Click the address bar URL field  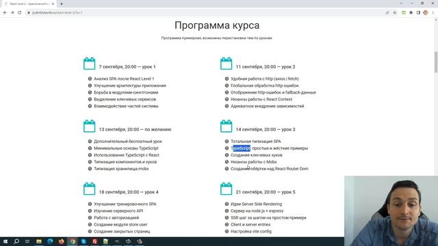tap(205, 12)
